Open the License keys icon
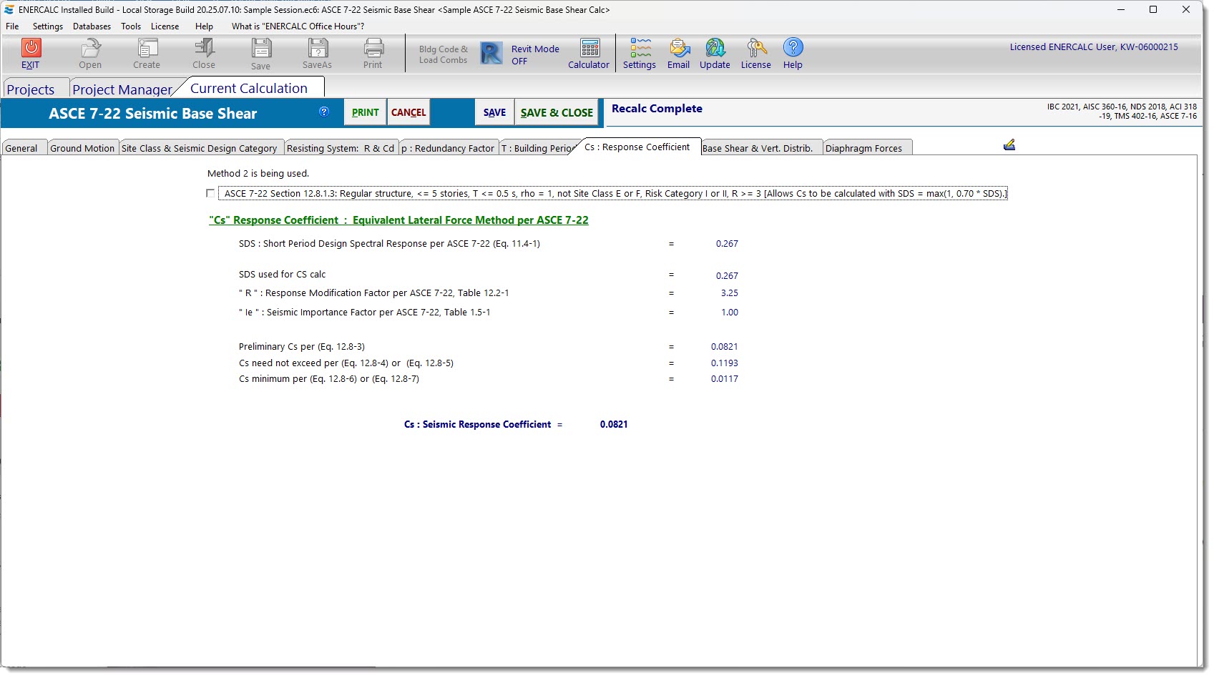The height and width of the screenshot is (678, 1214). tap(755, 49)
